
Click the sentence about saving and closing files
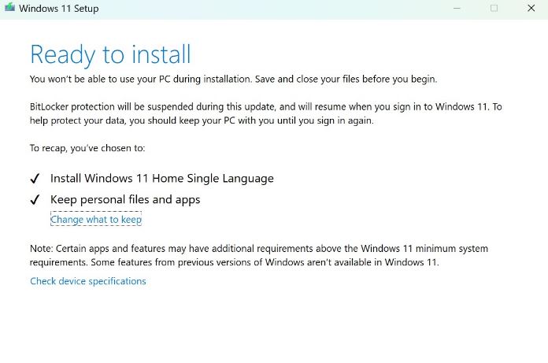(233, 79)
